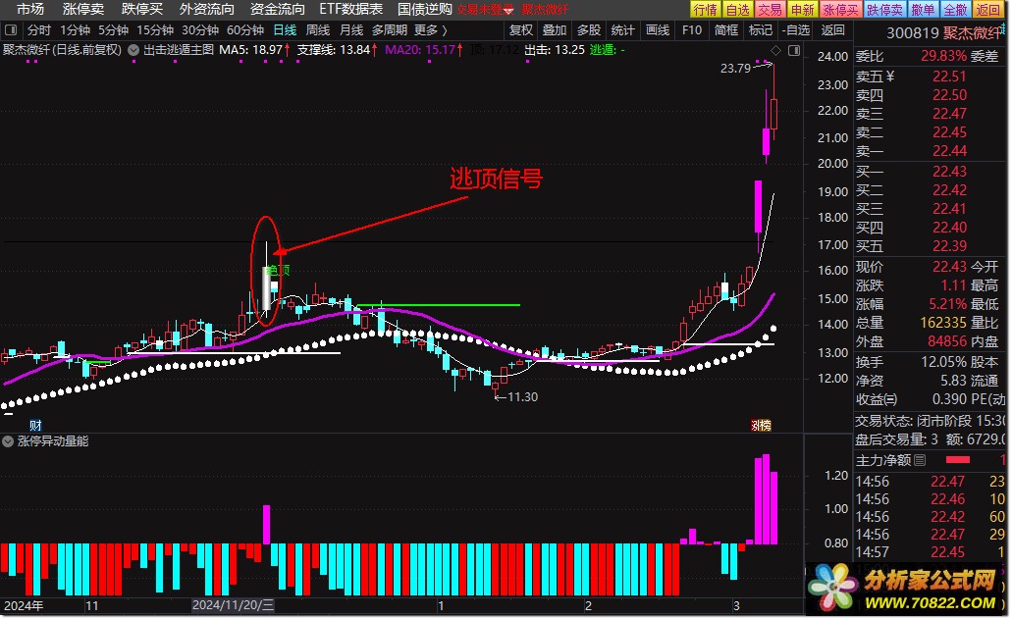
Task: Click the 卖五 price 22.51
Action: [949, 77]
